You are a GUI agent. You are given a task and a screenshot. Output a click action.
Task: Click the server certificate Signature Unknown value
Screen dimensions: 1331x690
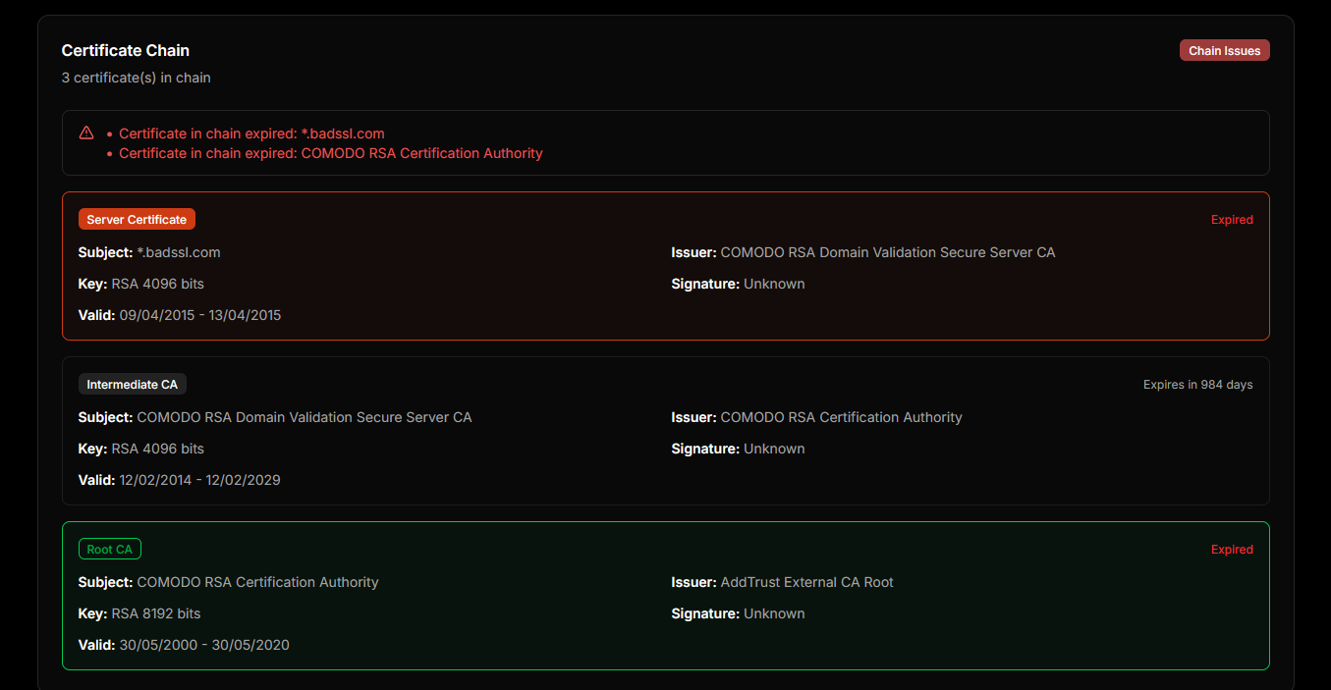pyautogui.click(x=774, y=284)
